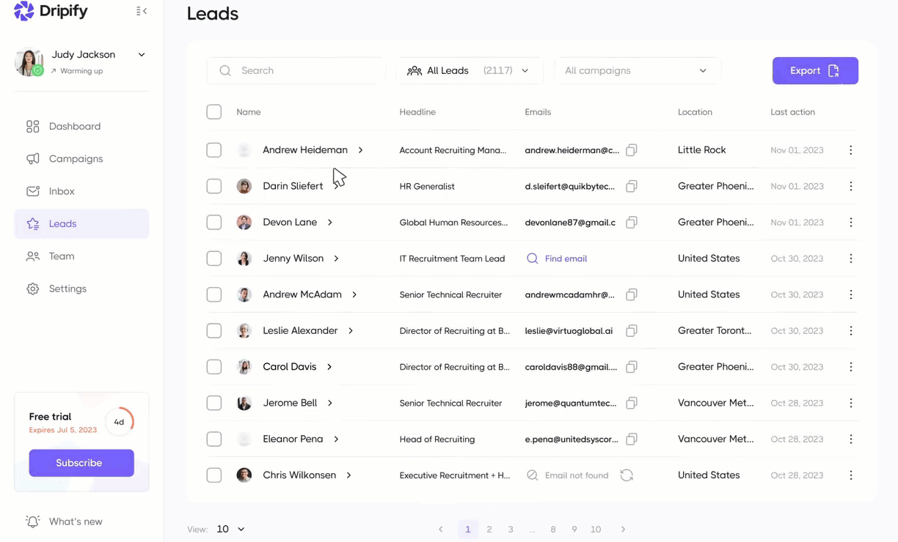Click Devon Lane's avatar photo
Screen dimensions: 898x542
pos(244,222)
